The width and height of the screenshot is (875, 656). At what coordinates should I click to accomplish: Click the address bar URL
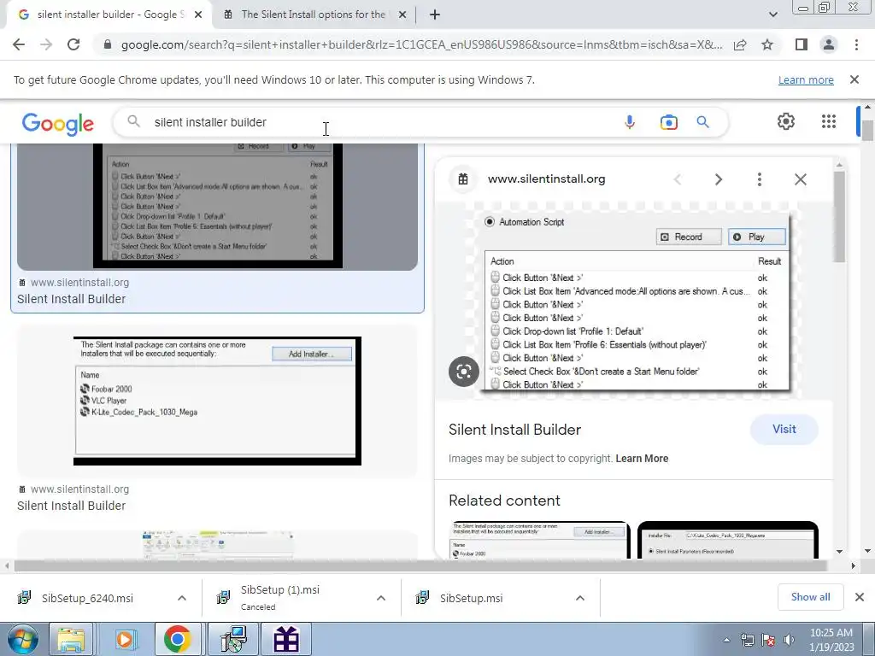coord(421,44)
